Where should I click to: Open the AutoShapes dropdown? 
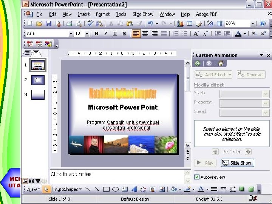[x=68, y=189]
